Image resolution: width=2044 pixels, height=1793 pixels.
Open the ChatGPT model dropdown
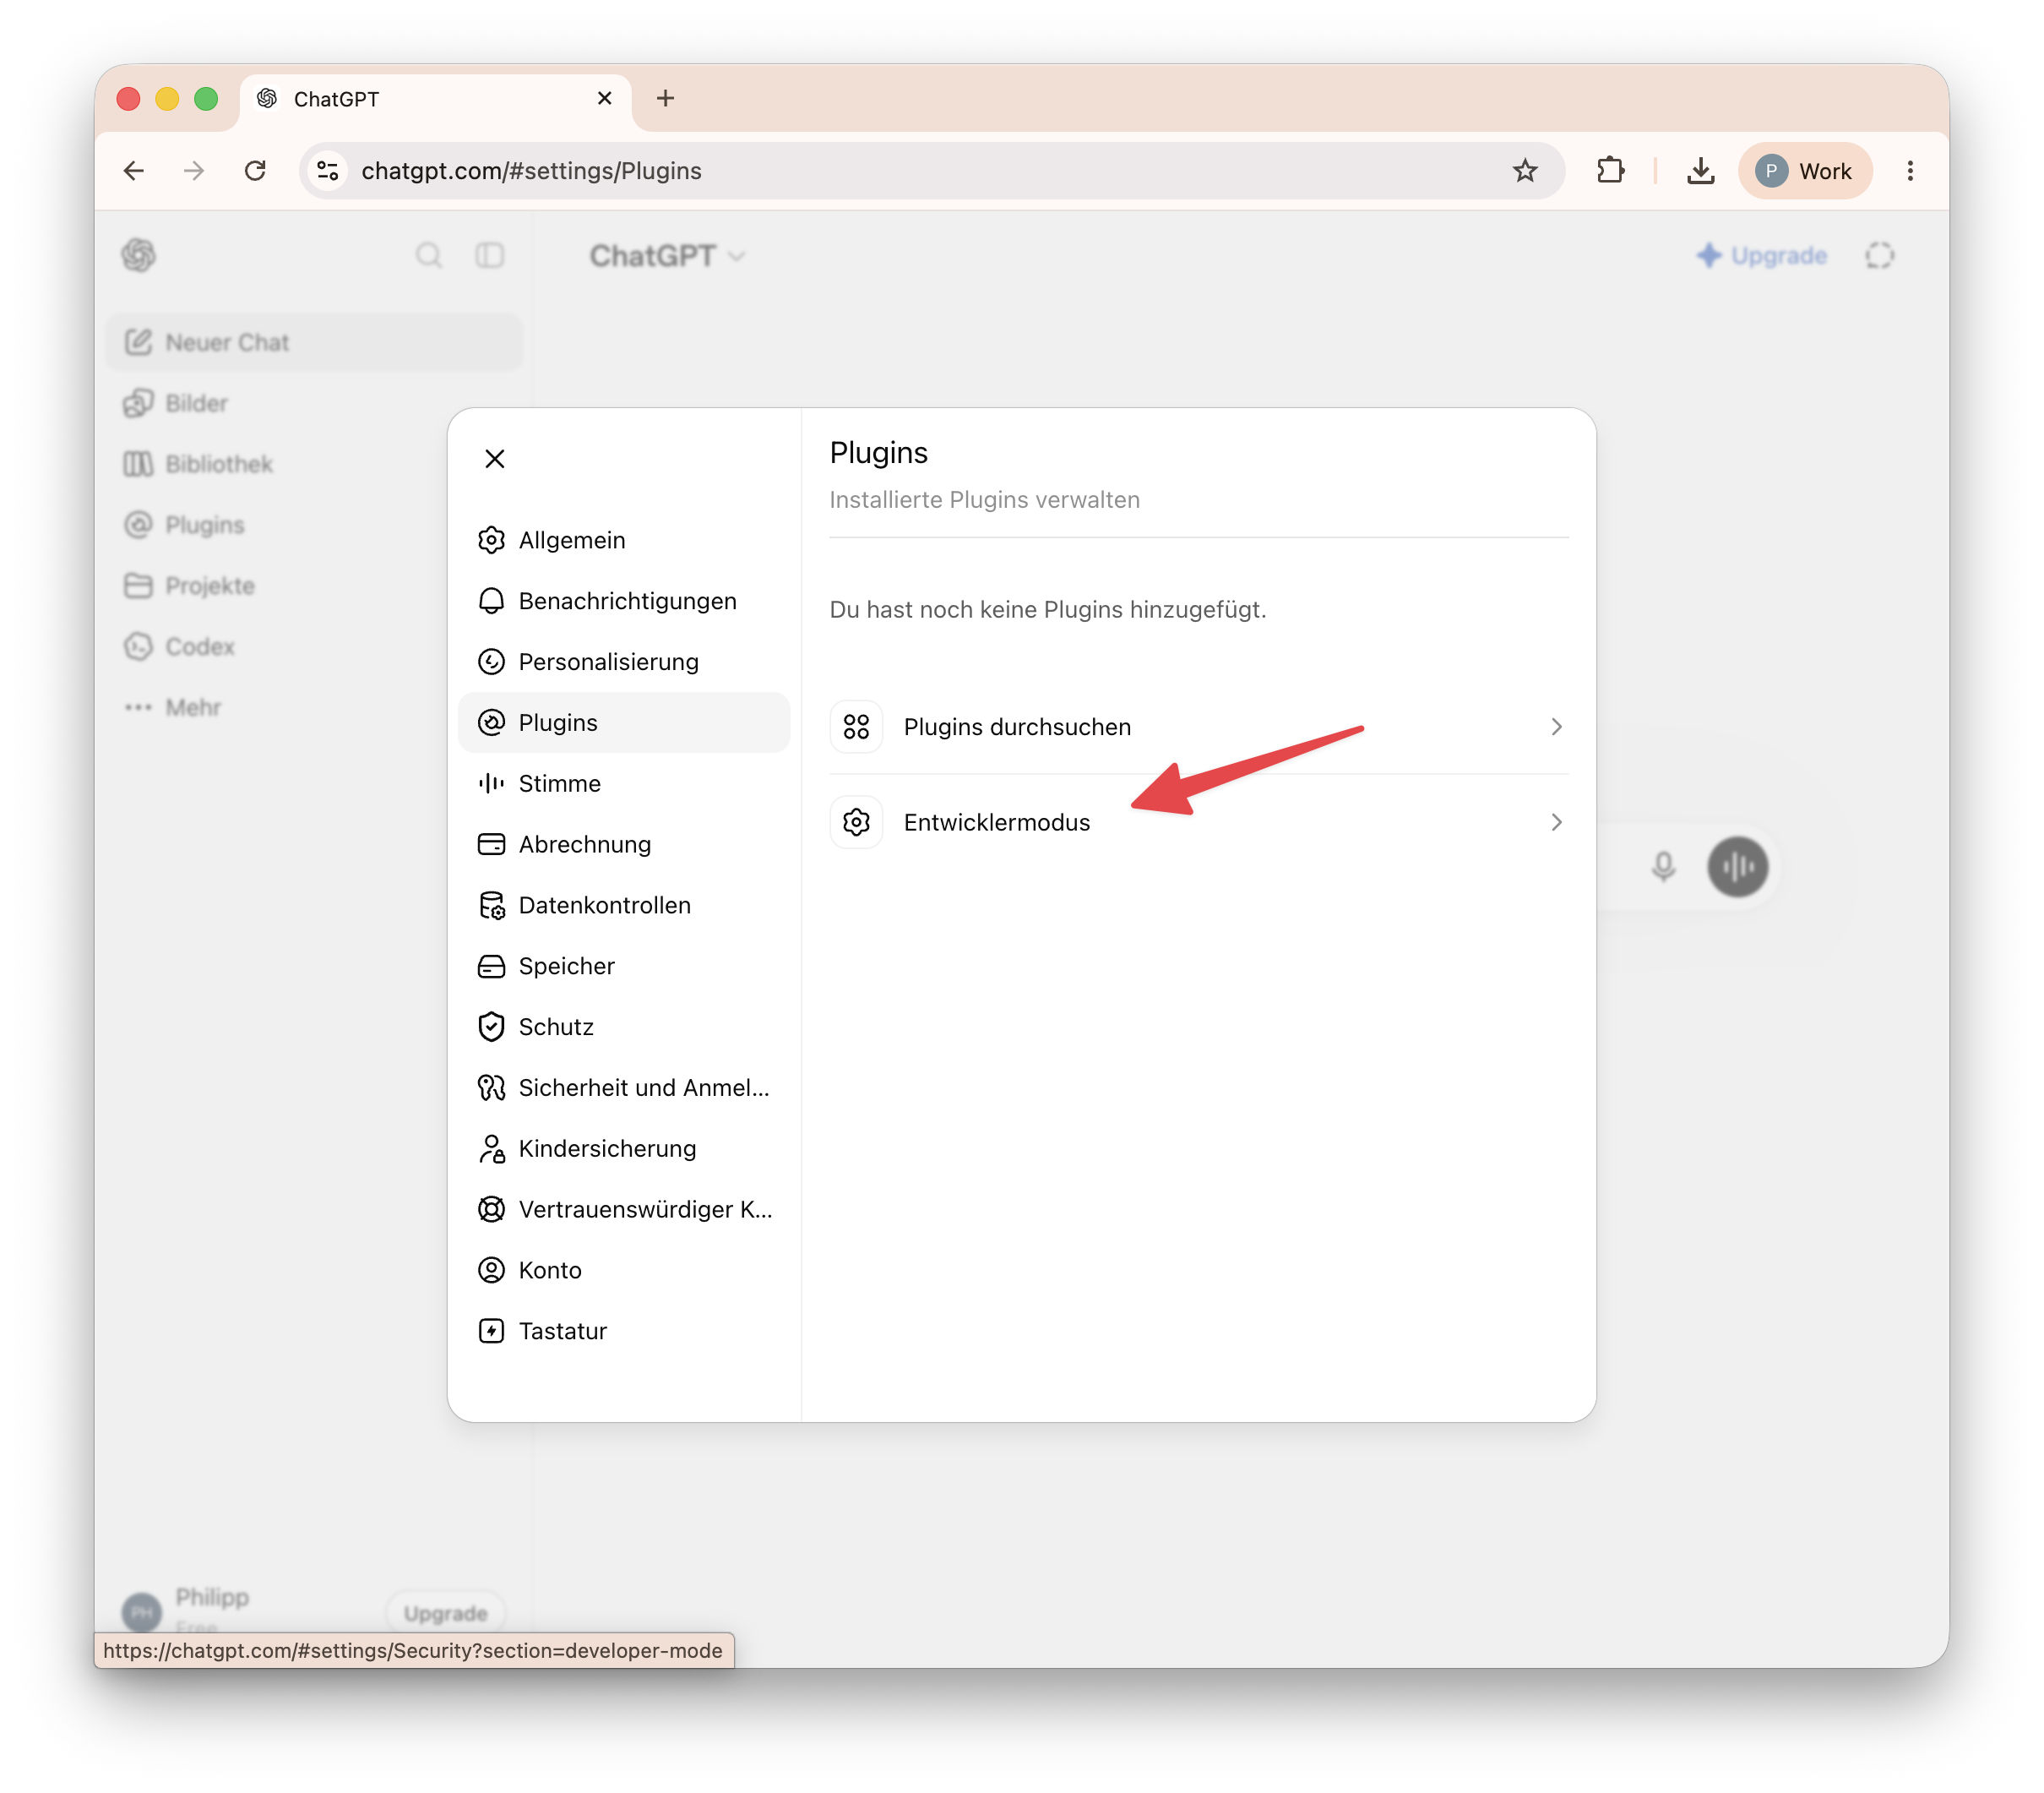[x=667, y=256]
